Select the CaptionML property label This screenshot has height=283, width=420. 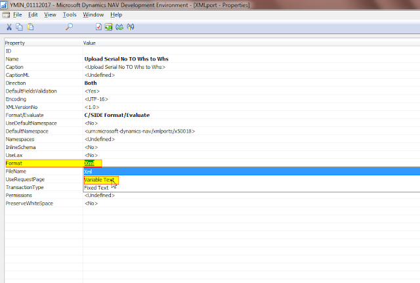tap(18, 75)
